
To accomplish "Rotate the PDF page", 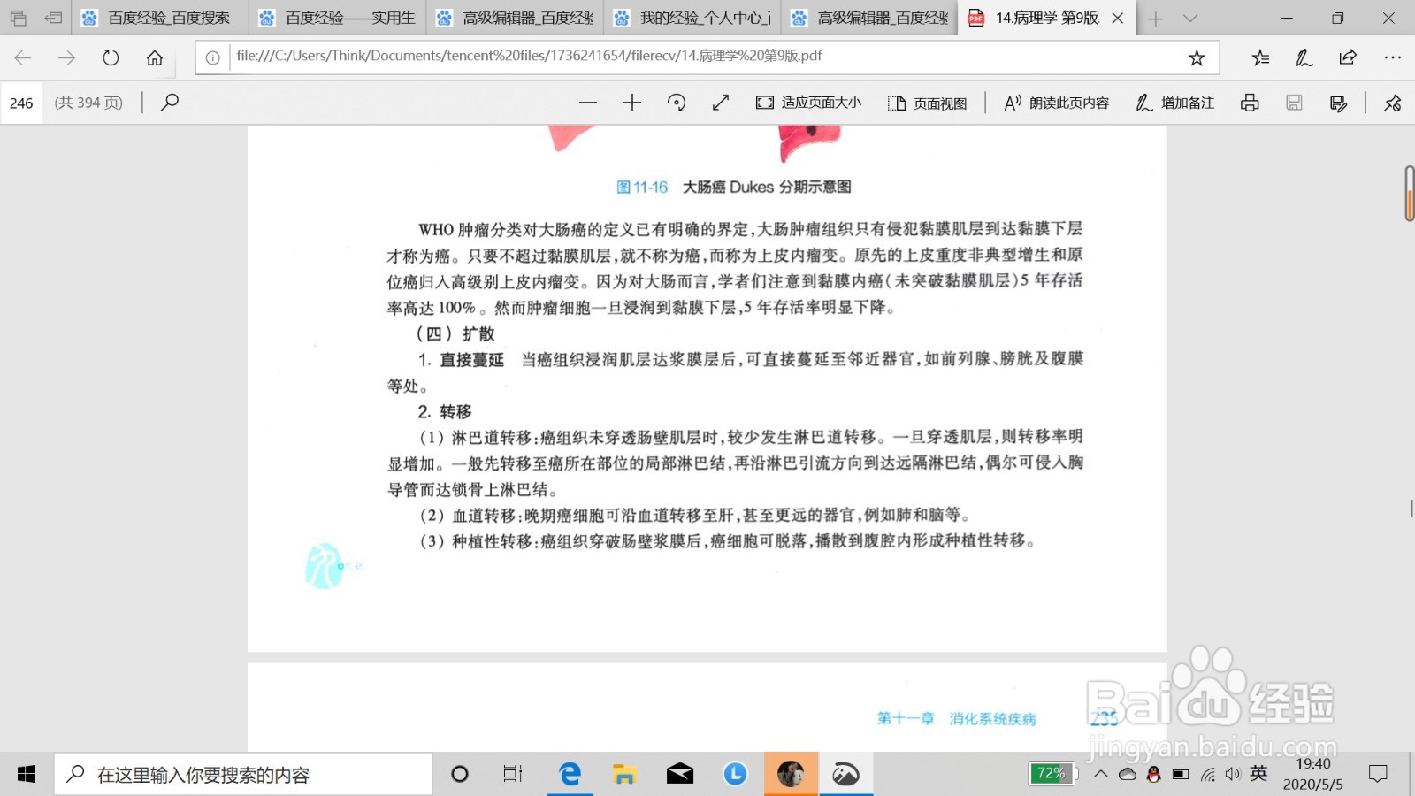I will [677, 103].
